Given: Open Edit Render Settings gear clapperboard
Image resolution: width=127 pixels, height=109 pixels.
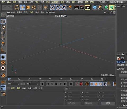Looking at the screenshot, I should [88, 7].
